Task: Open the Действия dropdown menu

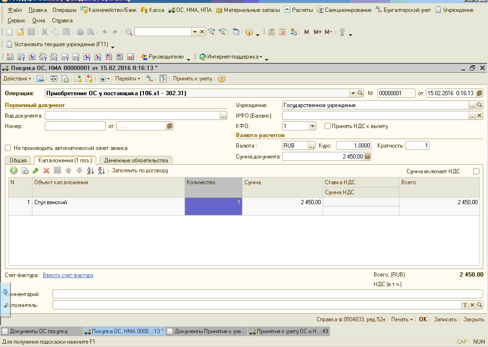Action: pos(17,79)
